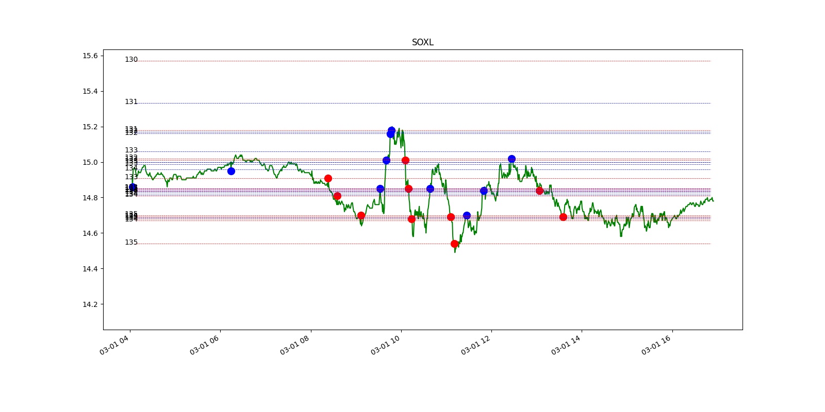This screenshot has height=412, width=825.
Task: Click the 03-01 16 x-axis label
Action: pos(656,345)
